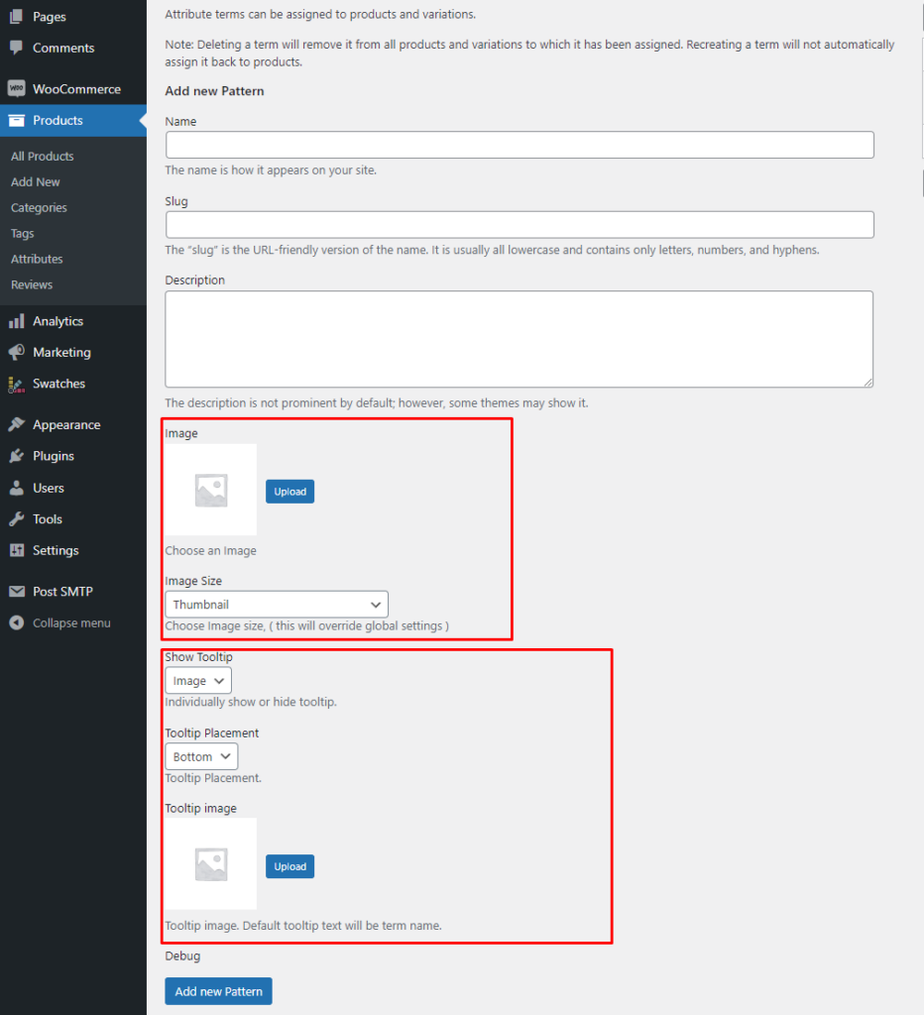The image size is (924, 1015).
Task: Upload a Tooltip image
Action: click(x=290, y=866)
